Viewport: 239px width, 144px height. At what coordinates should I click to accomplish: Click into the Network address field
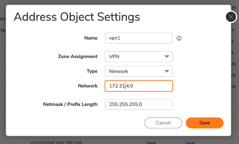[139, 86]
